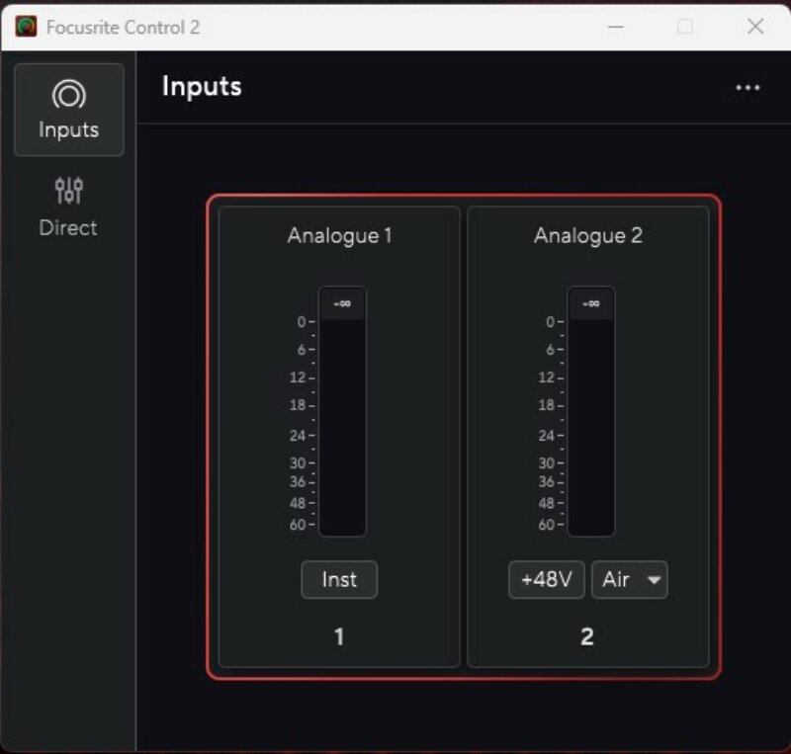Click the Inputs page heading

click(202, 87)
